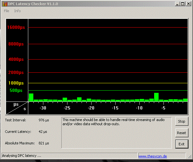Click the resize grip in the status bar corner

pos(190,156)
